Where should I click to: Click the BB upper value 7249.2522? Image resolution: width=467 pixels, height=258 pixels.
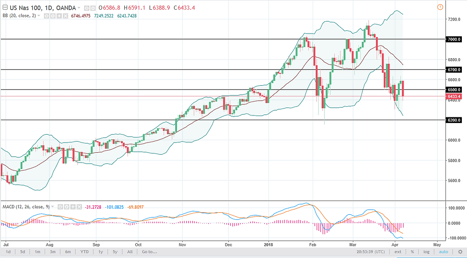coord(104,16)
